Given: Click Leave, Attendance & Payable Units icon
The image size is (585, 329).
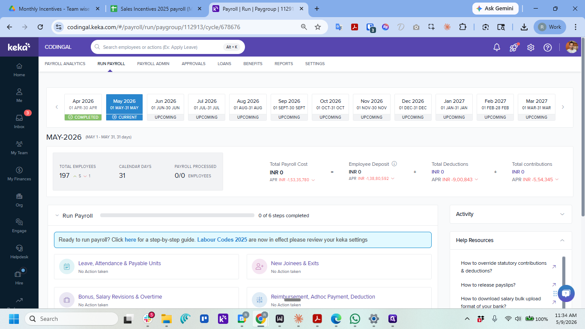Looking at the screenshot, I should click(x=67, y=266).
